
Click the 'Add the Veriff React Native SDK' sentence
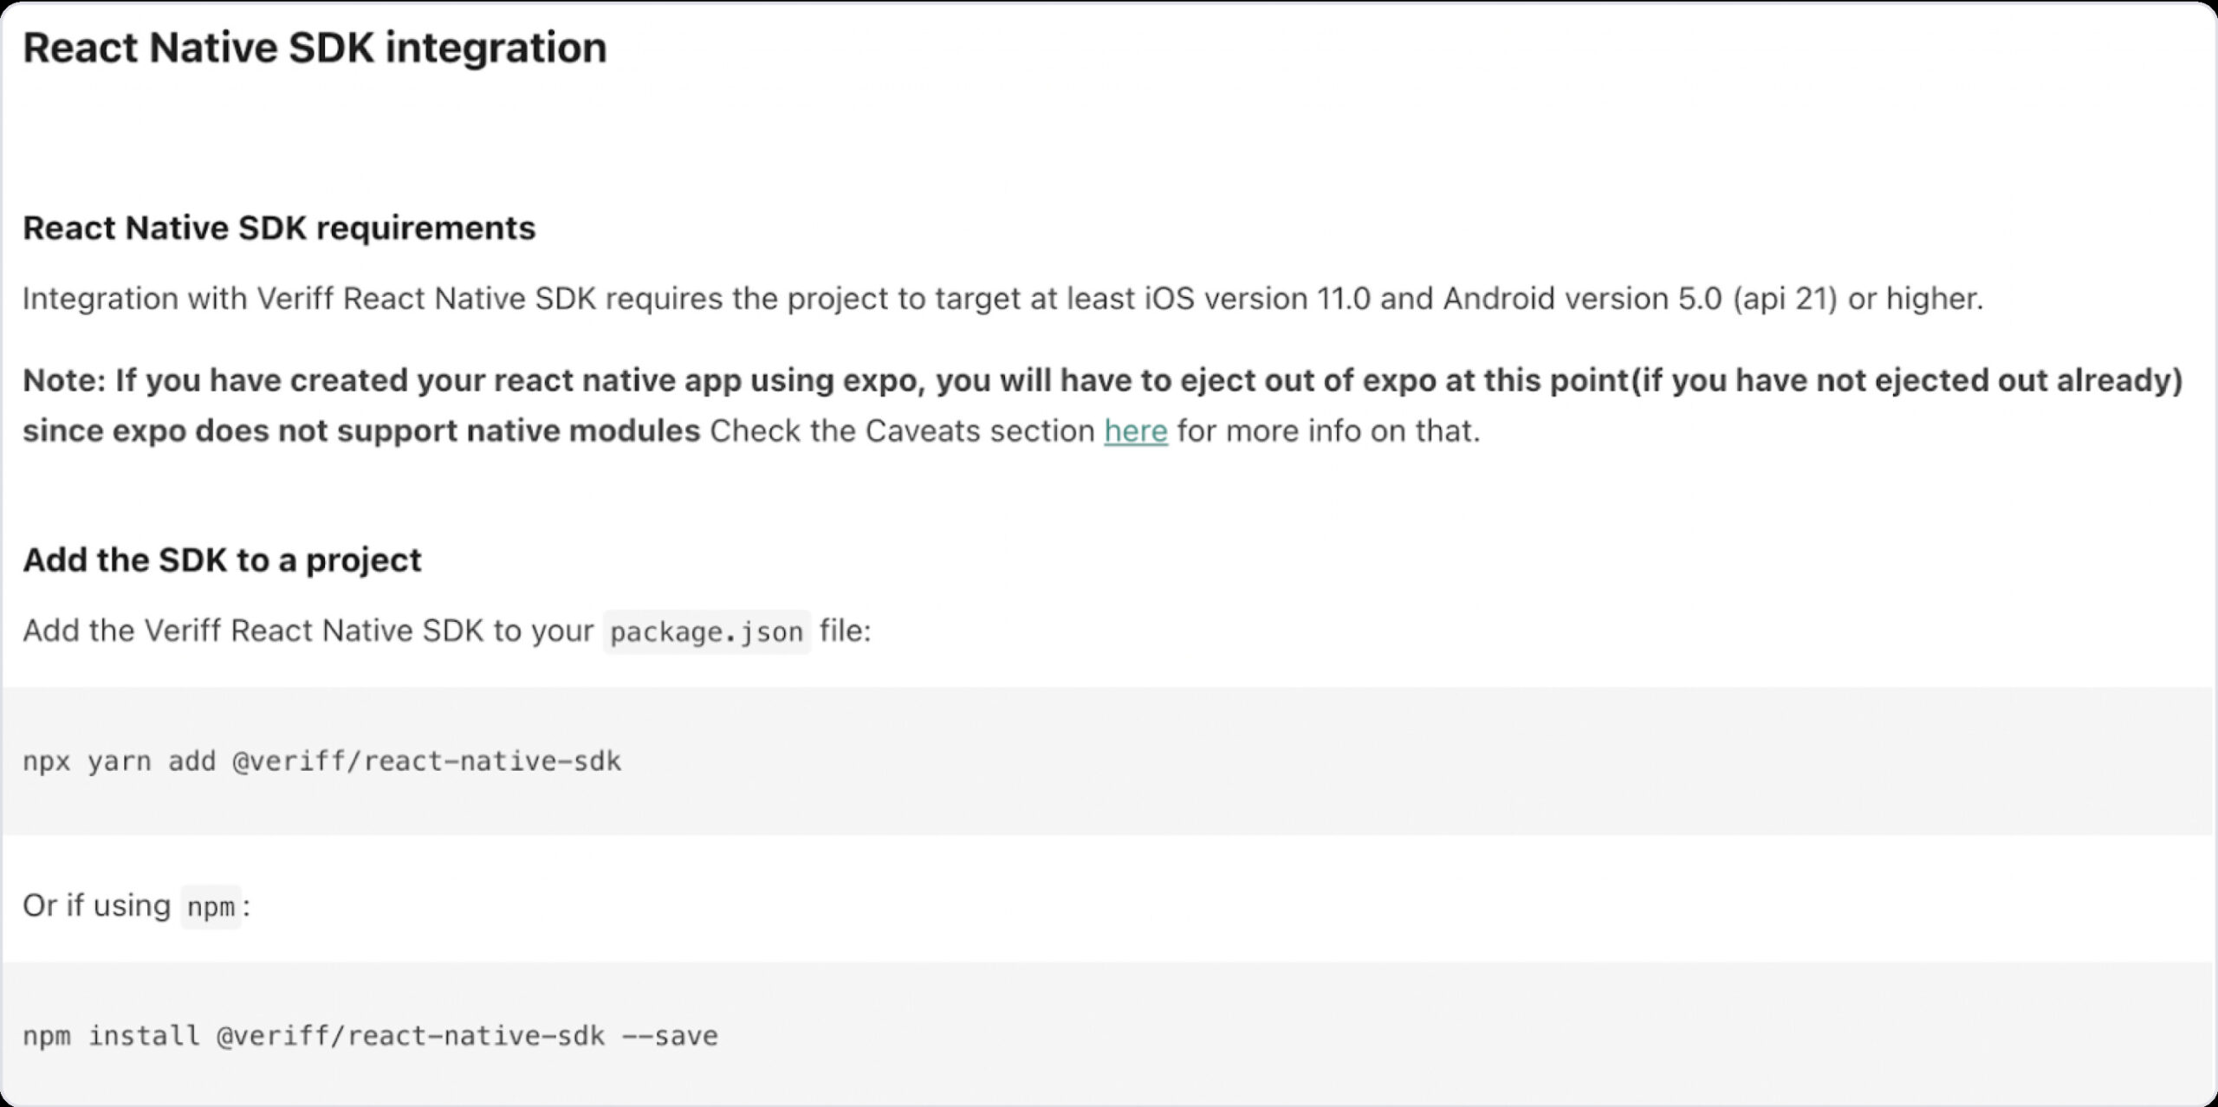tap(446, 631)
